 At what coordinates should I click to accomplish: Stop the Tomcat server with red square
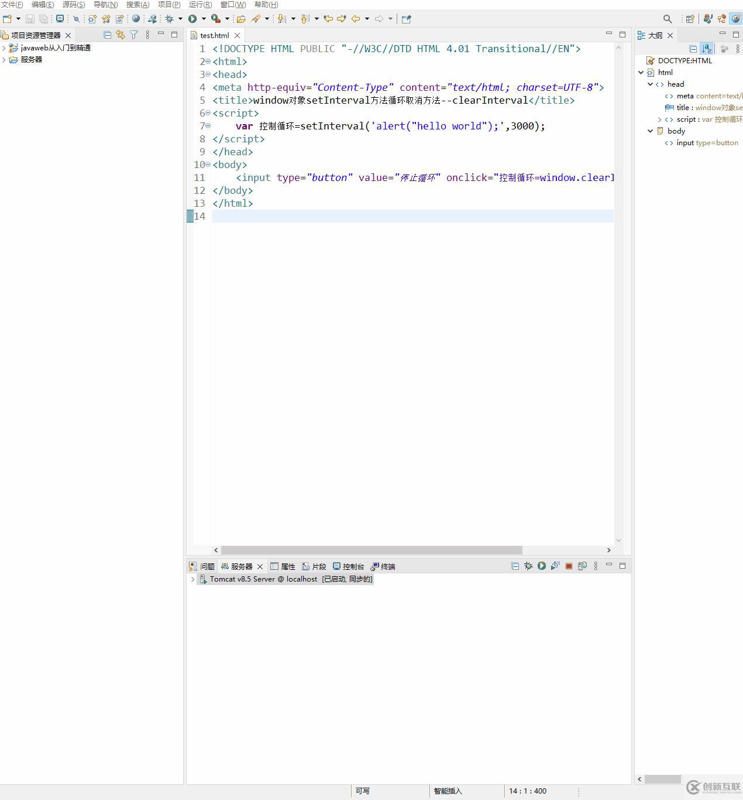coord(569,566)
